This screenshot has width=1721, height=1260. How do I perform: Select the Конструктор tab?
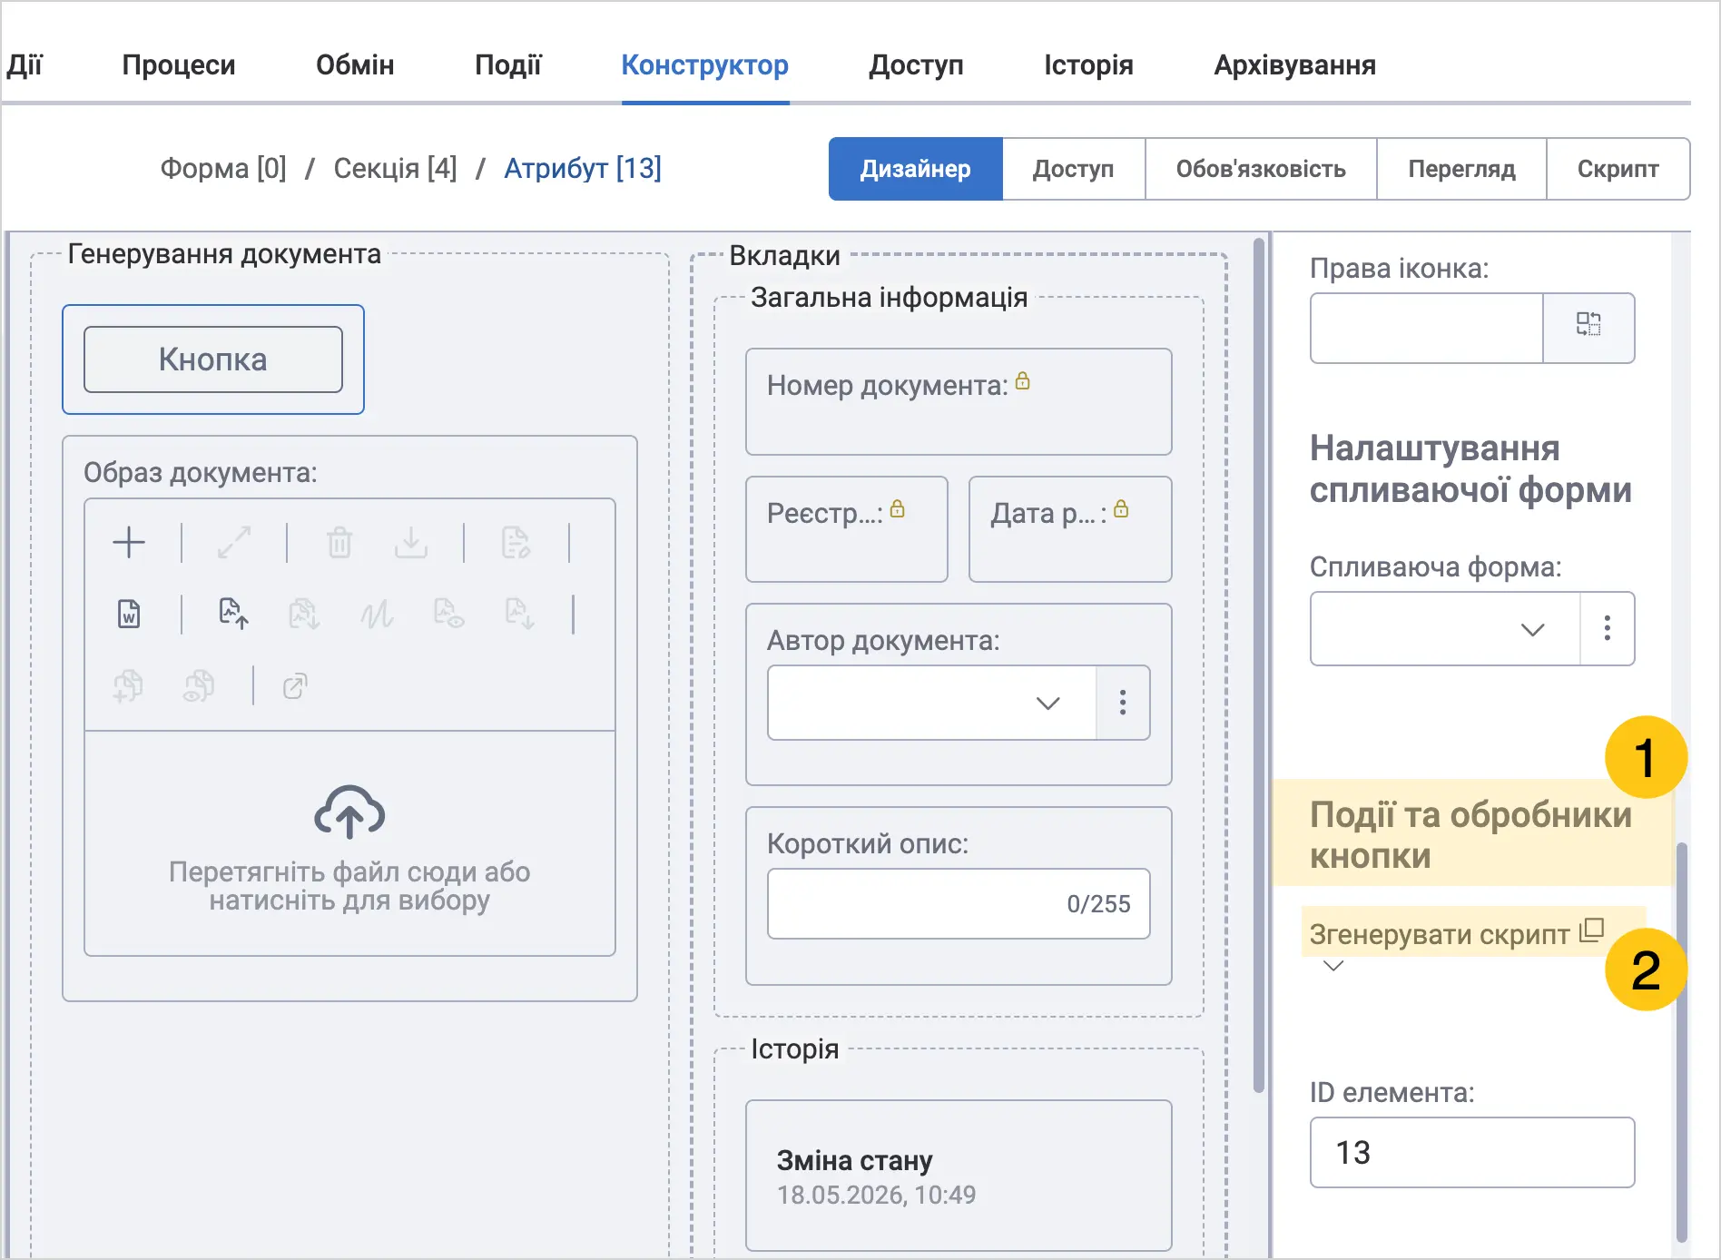pos(705,65)
